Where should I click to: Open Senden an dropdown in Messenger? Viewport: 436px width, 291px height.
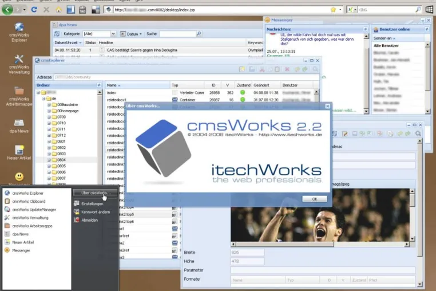click(385, 38)
